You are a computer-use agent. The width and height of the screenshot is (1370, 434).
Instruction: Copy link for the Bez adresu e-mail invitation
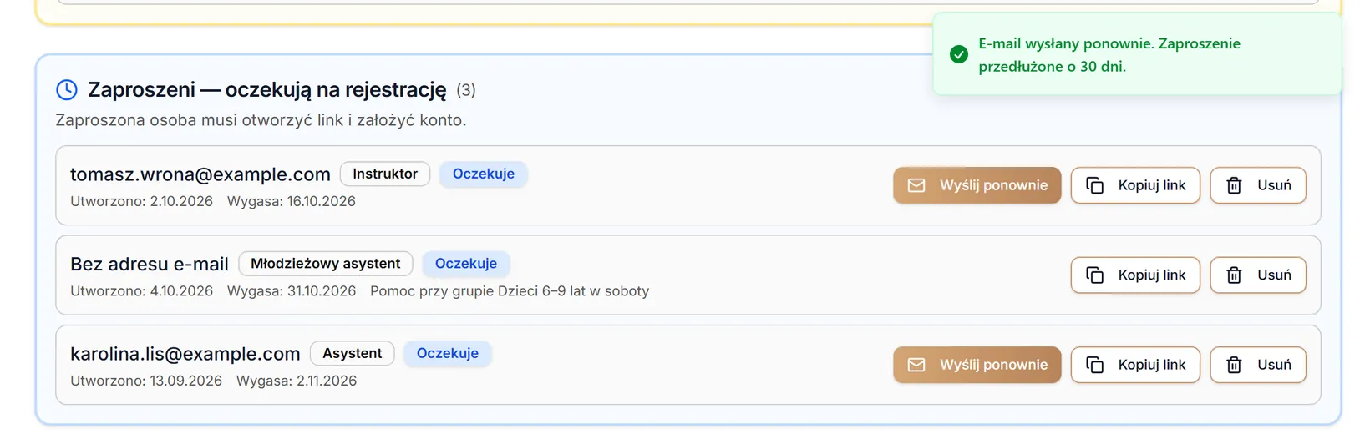coord(1135,275)
